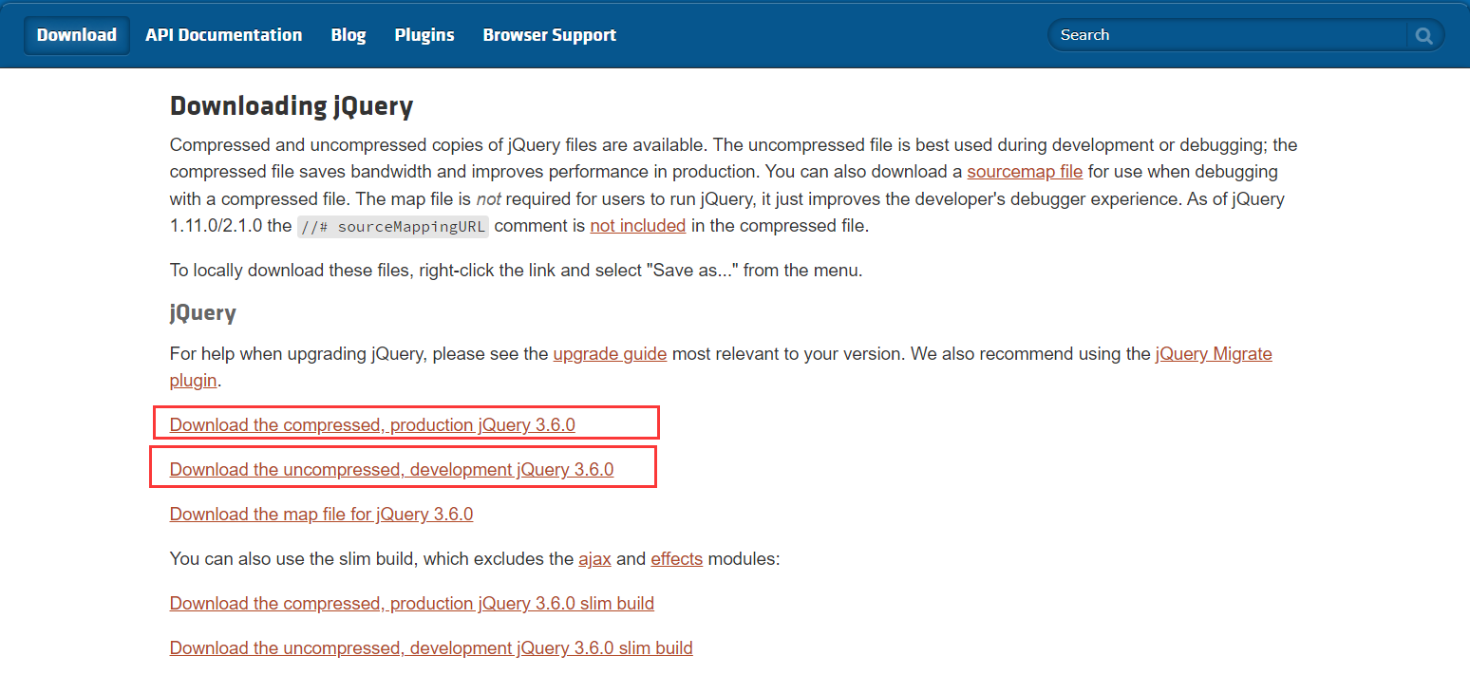
Task: Visit the jQuery Migrate plugin link
Action: (1214, 354)
